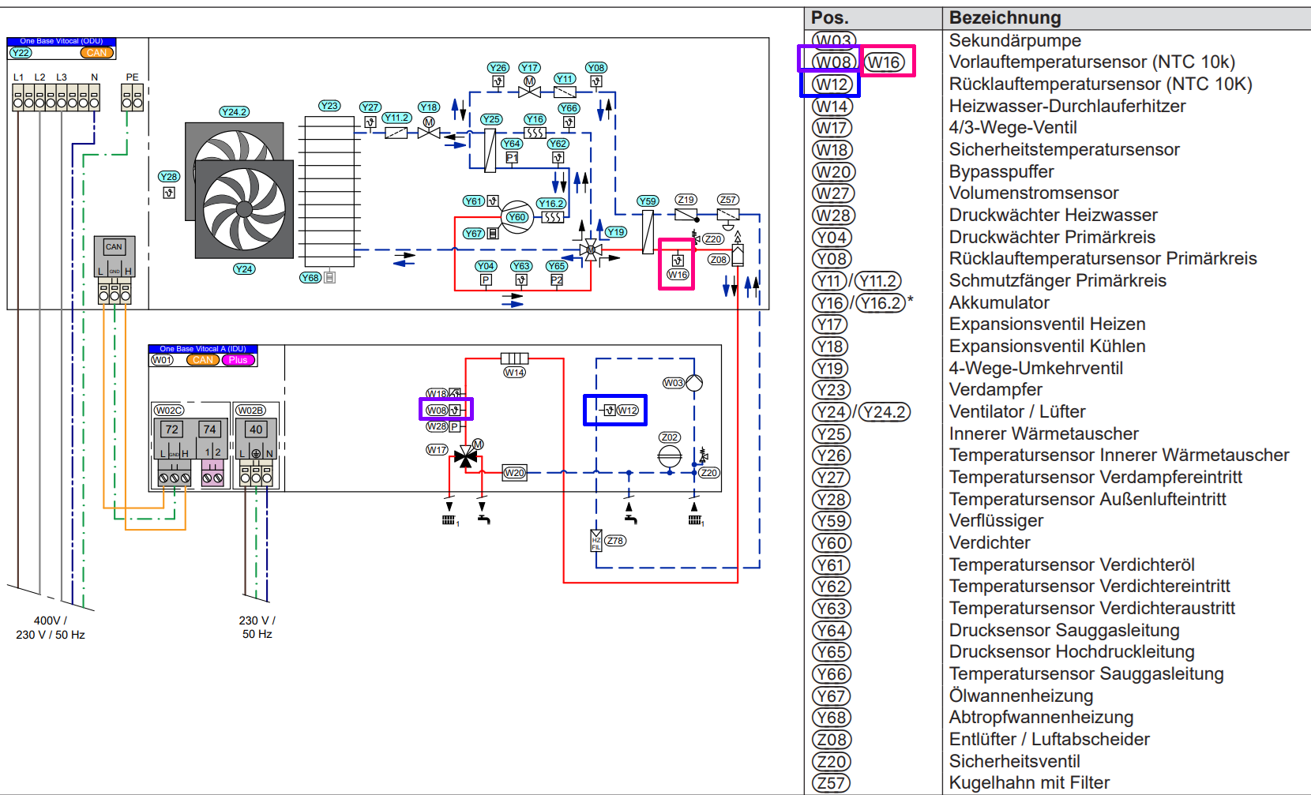Click the air vent symbol right of Z08
This screenshot has height=795, width=1311.
pyautogui.click(x=738, y=251)
